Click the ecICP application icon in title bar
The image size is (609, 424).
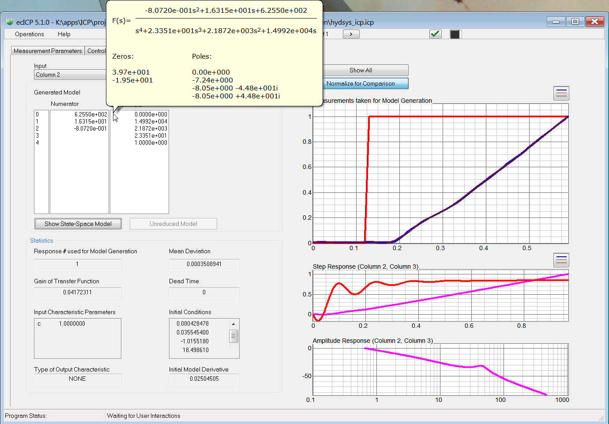pos(10,22)
